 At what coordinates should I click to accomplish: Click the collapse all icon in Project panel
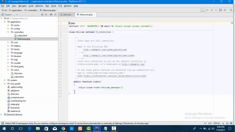pyautogui.click(x=46, y=15)
